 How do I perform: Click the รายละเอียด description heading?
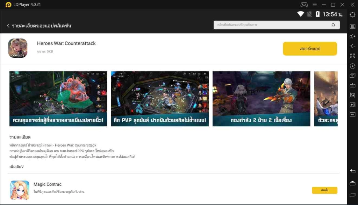click(x=20, y=137)
